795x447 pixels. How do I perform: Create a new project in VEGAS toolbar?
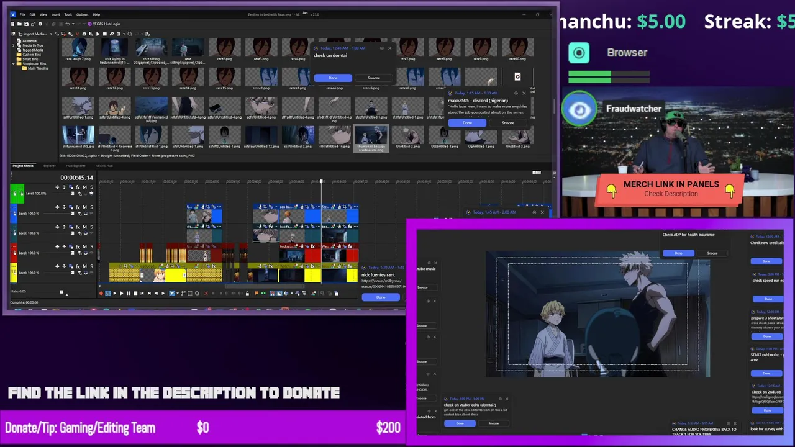pyautogui.click(x=12, y=24)
